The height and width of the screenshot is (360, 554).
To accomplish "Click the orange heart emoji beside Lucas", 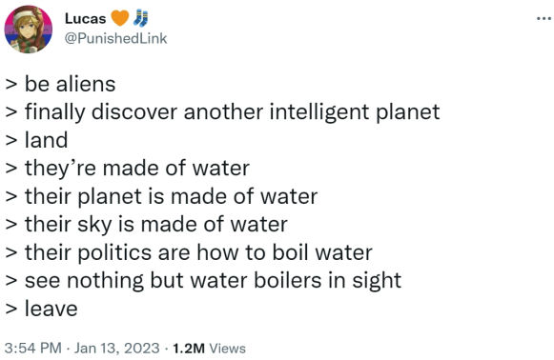I will pyautogui.click(x=120, y=18).
